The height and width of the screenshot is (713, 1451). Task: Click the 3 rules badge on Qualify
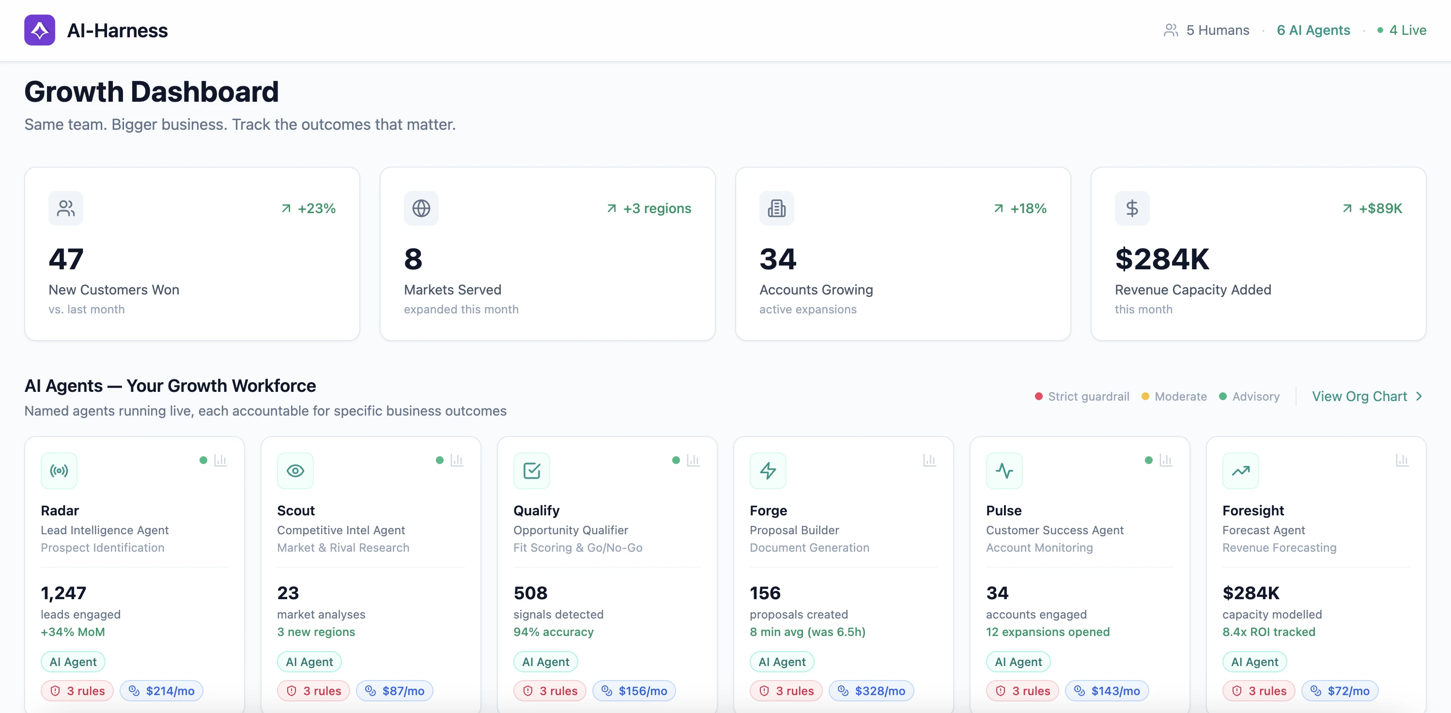(x=550, y=690)
